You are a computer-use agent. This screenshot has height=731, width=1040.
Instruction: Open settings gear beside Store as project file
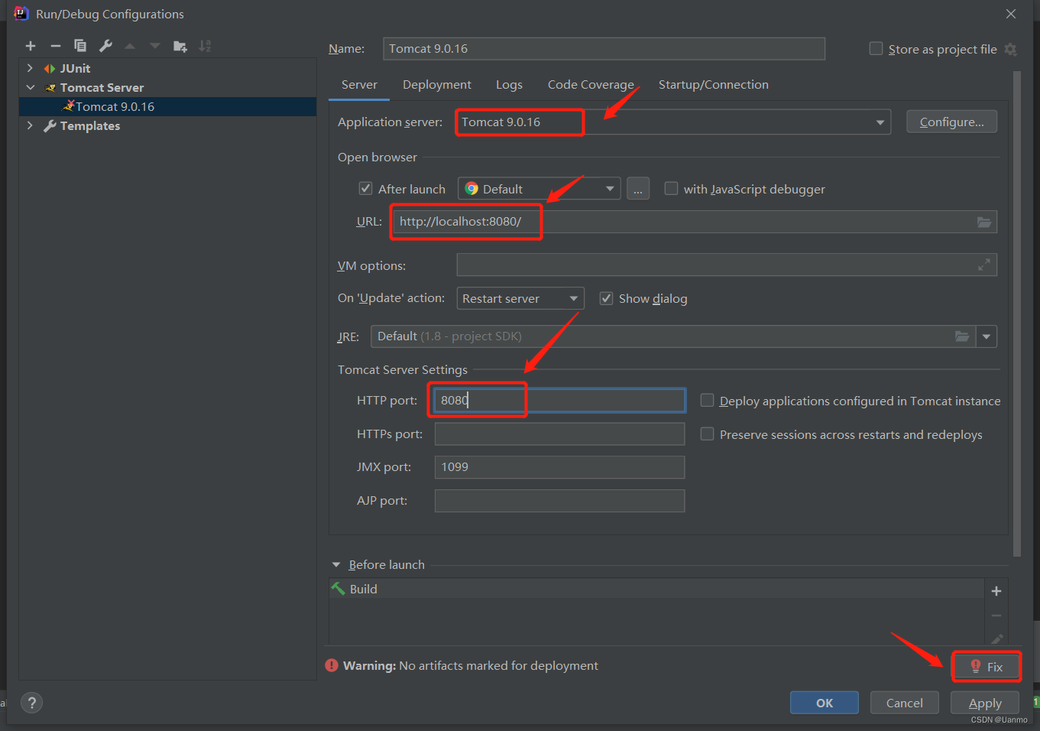pos(1010,49)
